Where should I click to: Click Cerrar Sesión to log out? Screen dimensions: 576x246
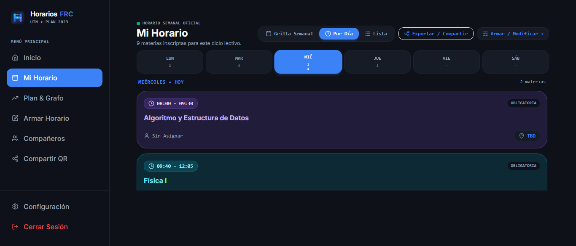click(x=54, y=227)
